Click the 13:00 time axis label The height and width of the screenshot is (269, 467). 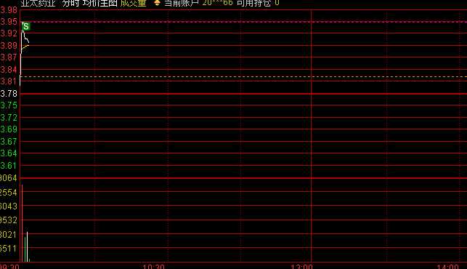tap(301, 266)
